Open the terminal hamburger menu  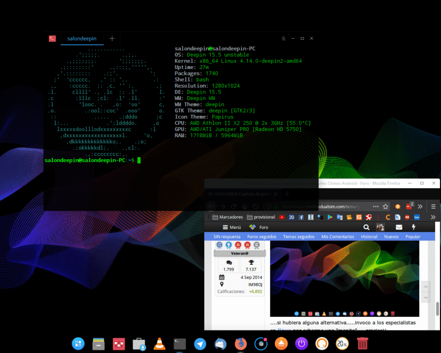tap(284, 39)
